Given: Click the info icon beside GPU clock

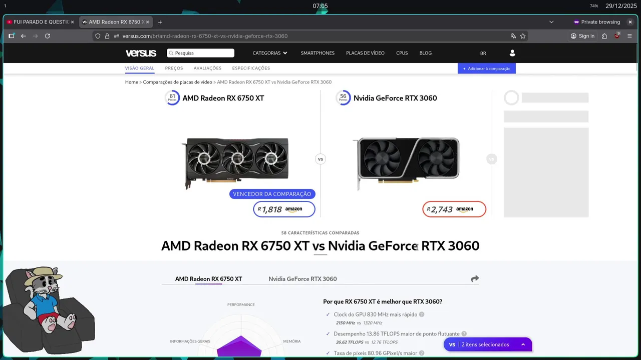Looking at the screenshot, I should pyautogui.click(x=422, y=314).
